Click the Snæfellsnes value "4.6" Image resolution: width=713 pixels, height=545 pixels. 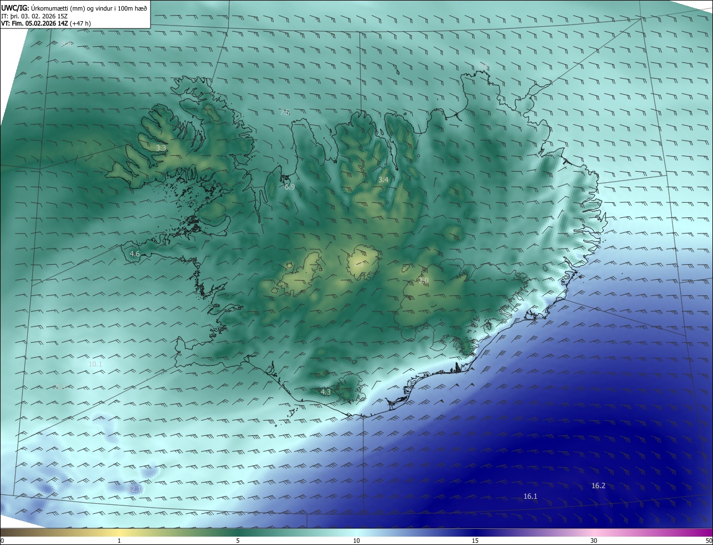pos(135,254)
